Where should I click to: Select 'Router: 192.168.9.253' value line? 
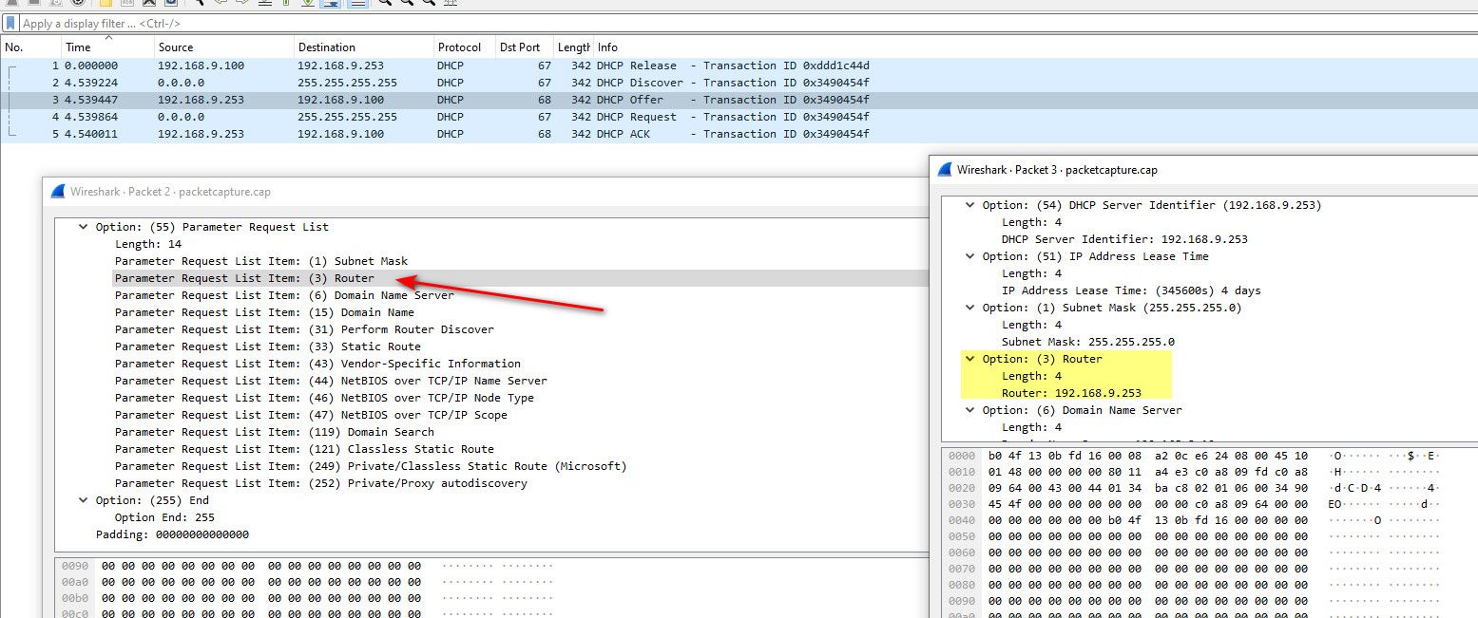pos(1071,393)
